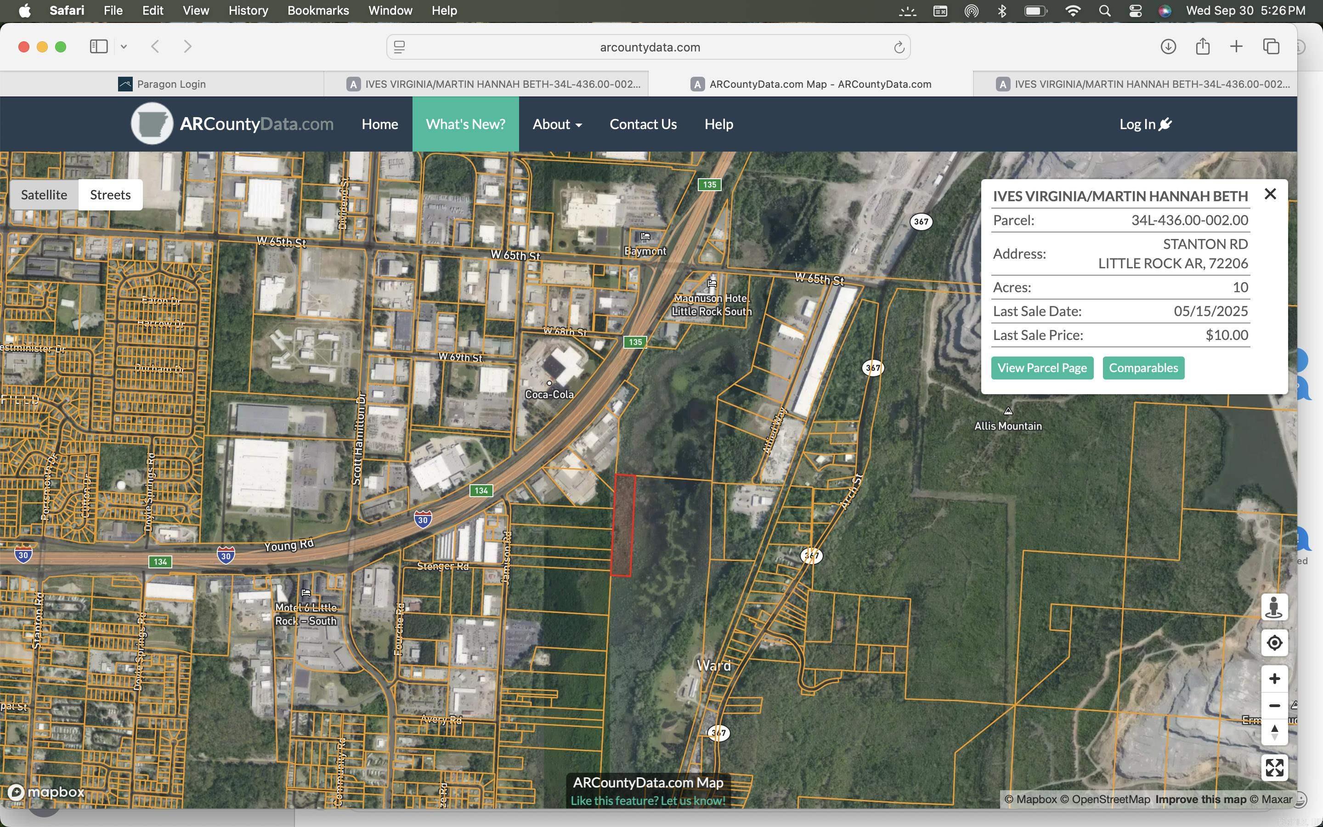This screenshot has width=1323, height=827.
Task: Open Safari share sheet icon
Action: click(1202, 46)
